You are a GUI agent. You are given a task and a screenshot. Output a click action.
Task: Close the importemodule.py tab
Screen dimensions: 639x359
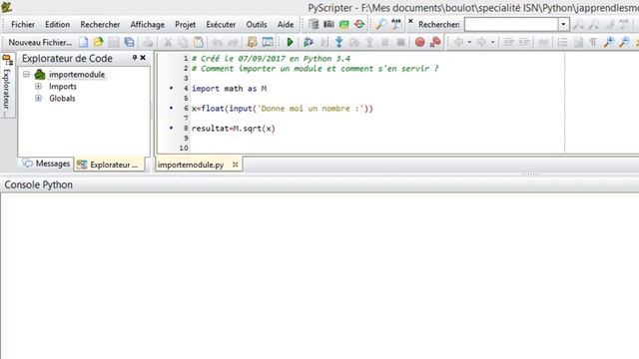click(x=236, y=165)
